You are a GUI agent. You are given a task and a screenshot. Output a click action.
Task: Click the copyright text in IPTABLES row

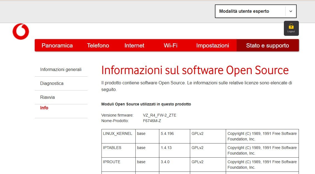click(262, 150)
